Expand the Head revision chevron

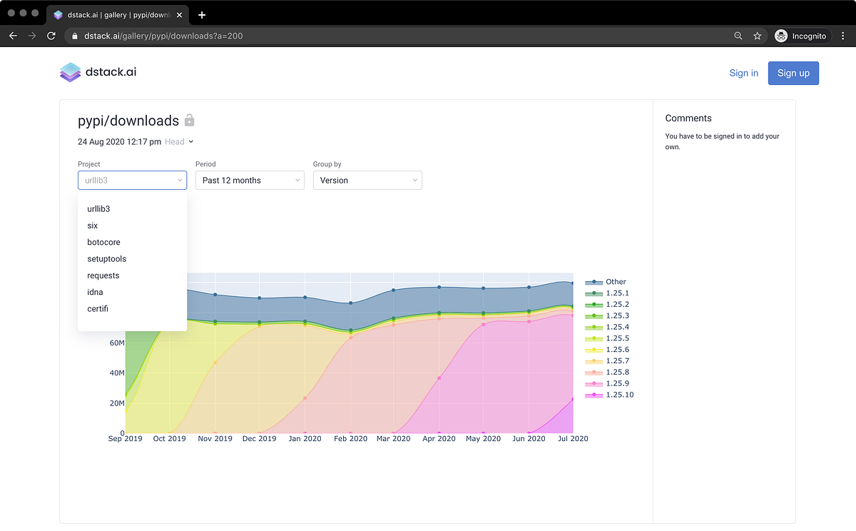[190, 141]
